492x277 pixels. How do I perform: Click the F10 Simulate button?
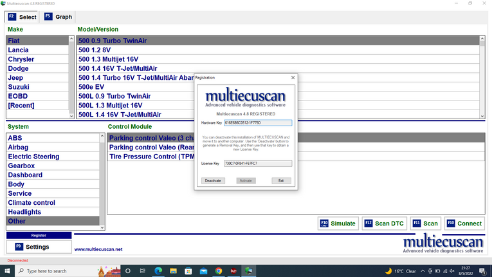[338, 224]
